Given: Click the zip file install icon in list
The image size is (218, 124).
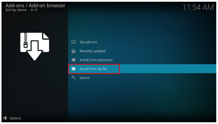Looking at the screenshot, I should [74, 69].
